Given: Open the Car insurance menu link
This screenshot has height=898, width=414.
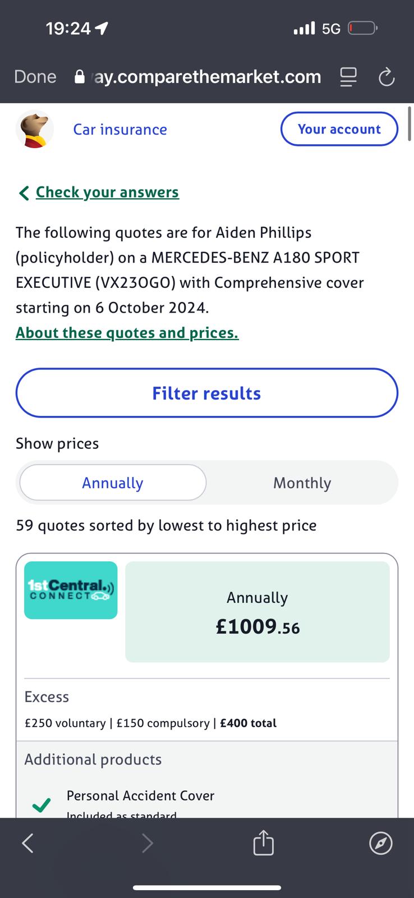Looking at the screenshot, I should 120,130.
